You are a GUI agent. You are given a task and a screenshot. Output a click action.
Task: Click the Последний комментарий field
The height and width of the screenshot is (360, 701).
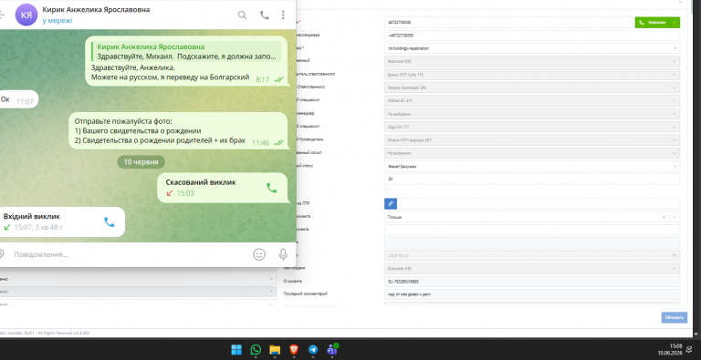coord(532,294)
